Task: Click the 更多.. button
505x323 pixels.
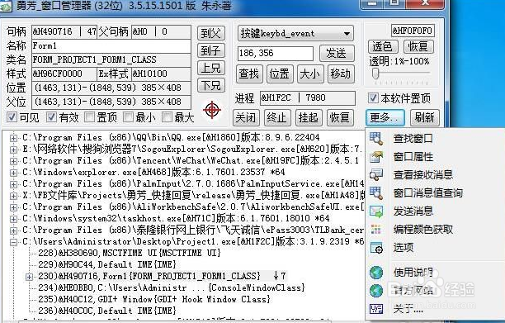Action: [385, 117]
